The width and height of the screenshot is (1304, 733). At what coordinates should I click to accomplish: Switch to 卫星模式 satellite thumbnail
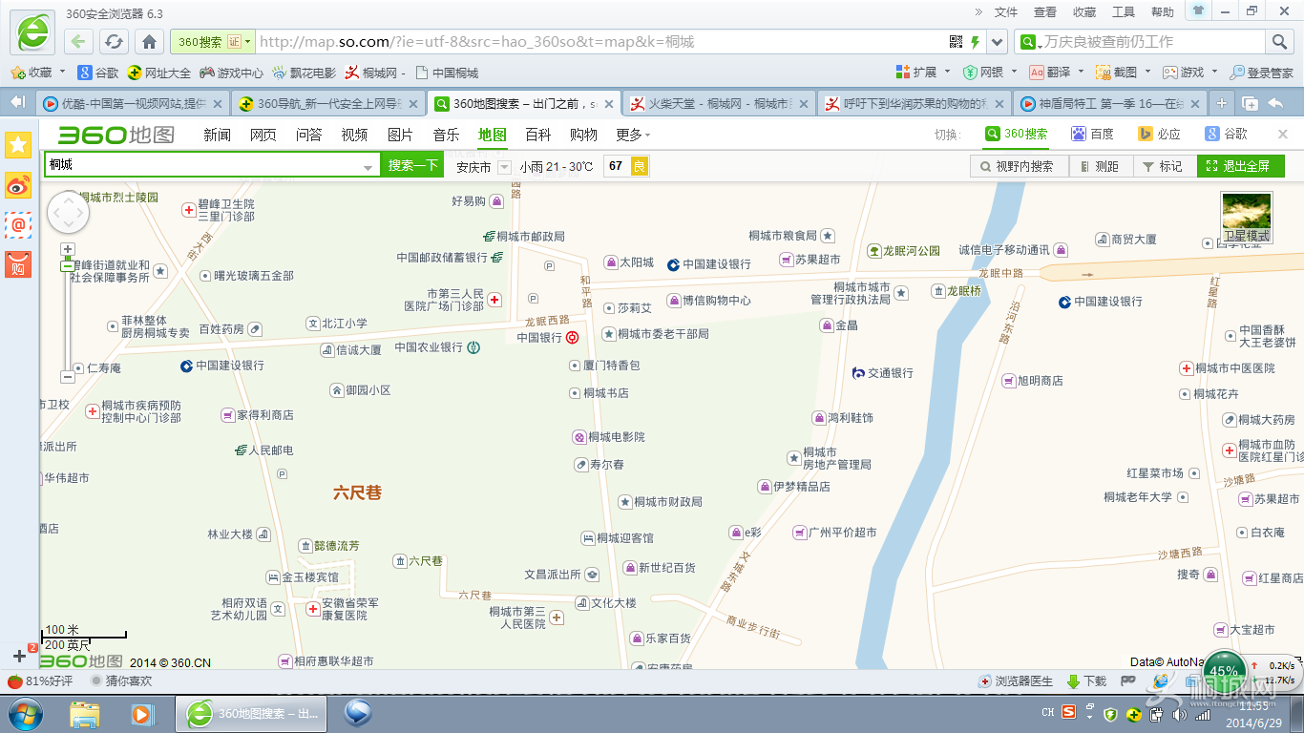(x=1247, y=218)
